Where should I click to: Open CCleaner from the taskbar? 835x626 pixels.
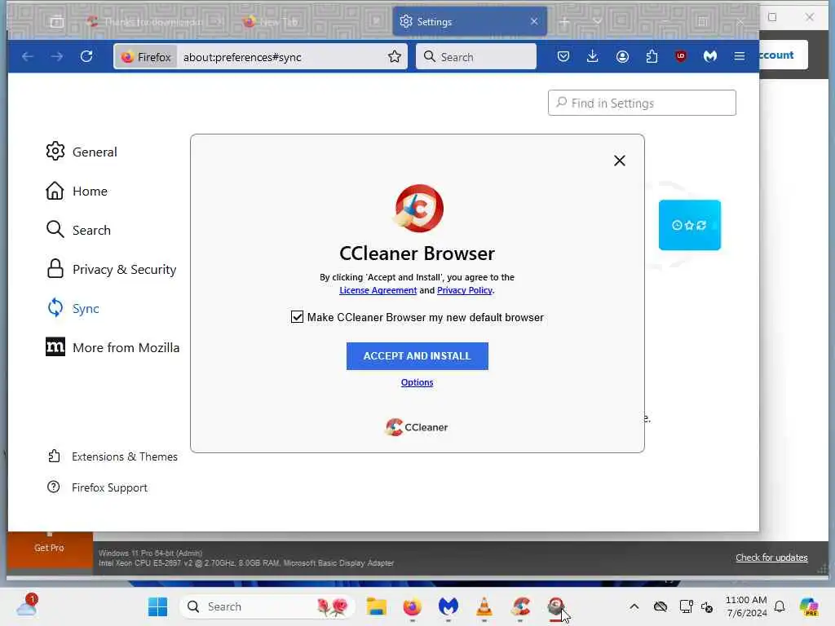[x=520, y=606]
